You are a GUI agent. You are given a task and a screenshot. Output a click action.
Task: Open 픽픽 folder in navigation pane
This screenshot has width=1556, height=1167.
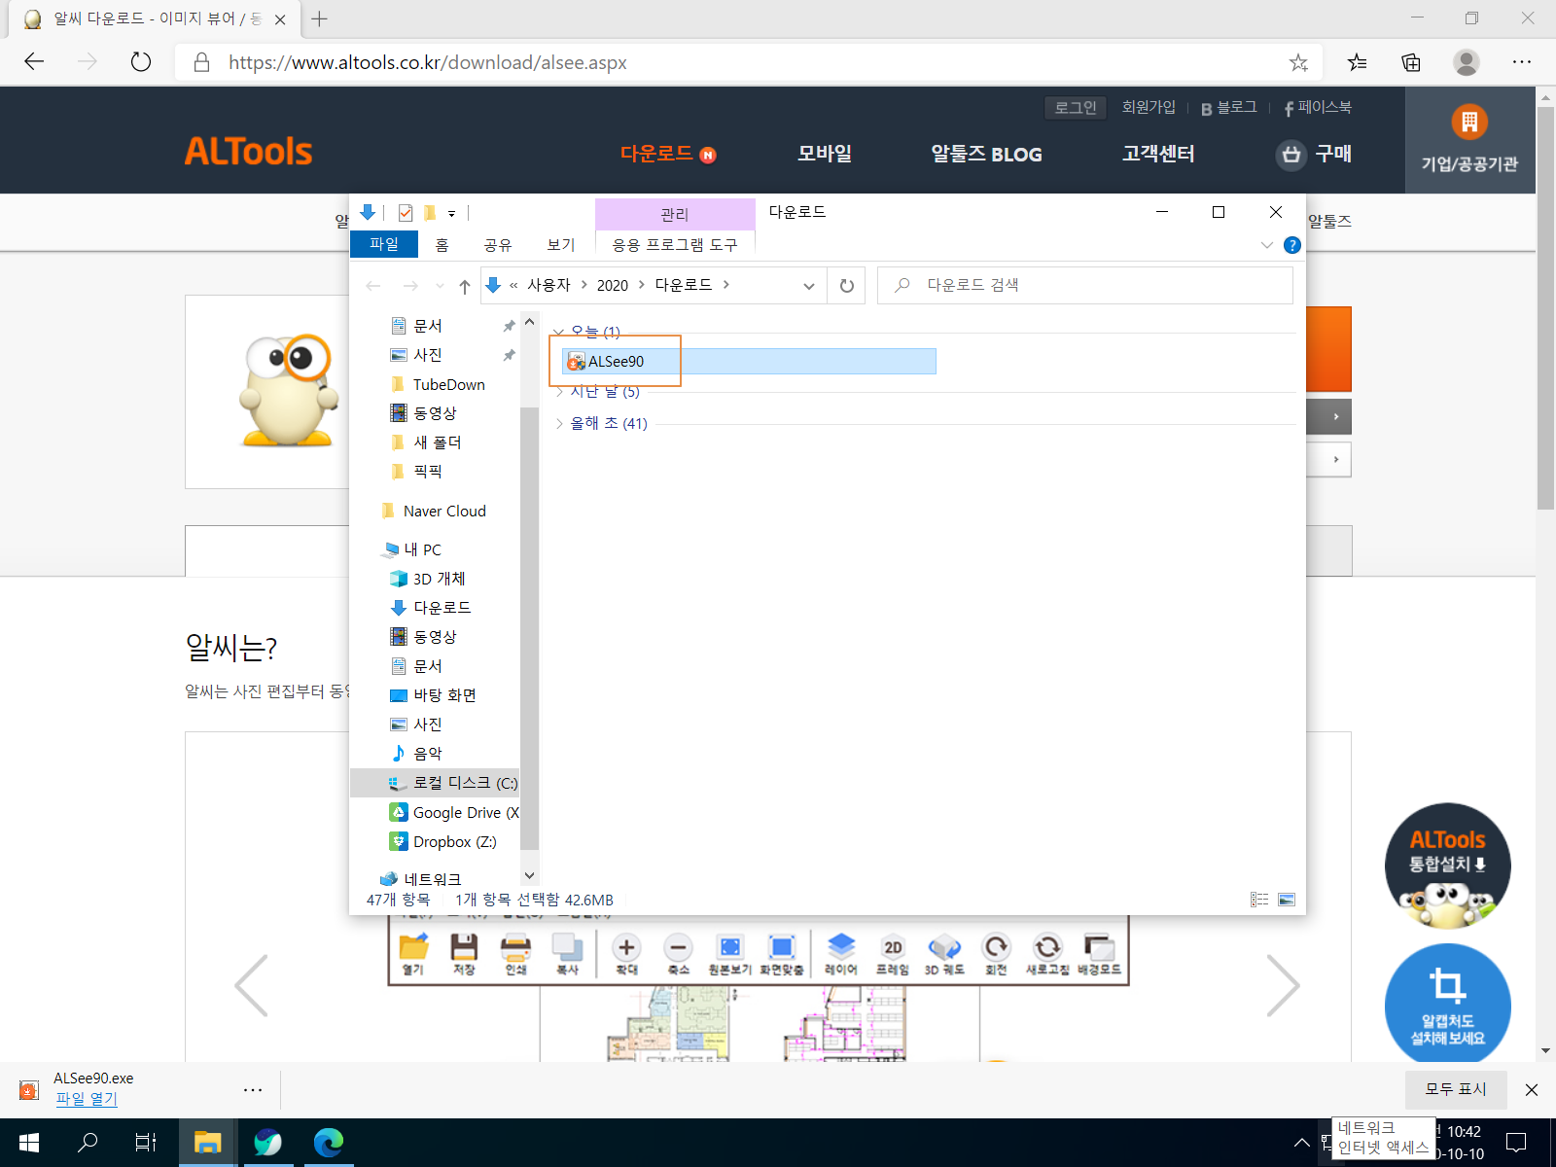(427, 472)
